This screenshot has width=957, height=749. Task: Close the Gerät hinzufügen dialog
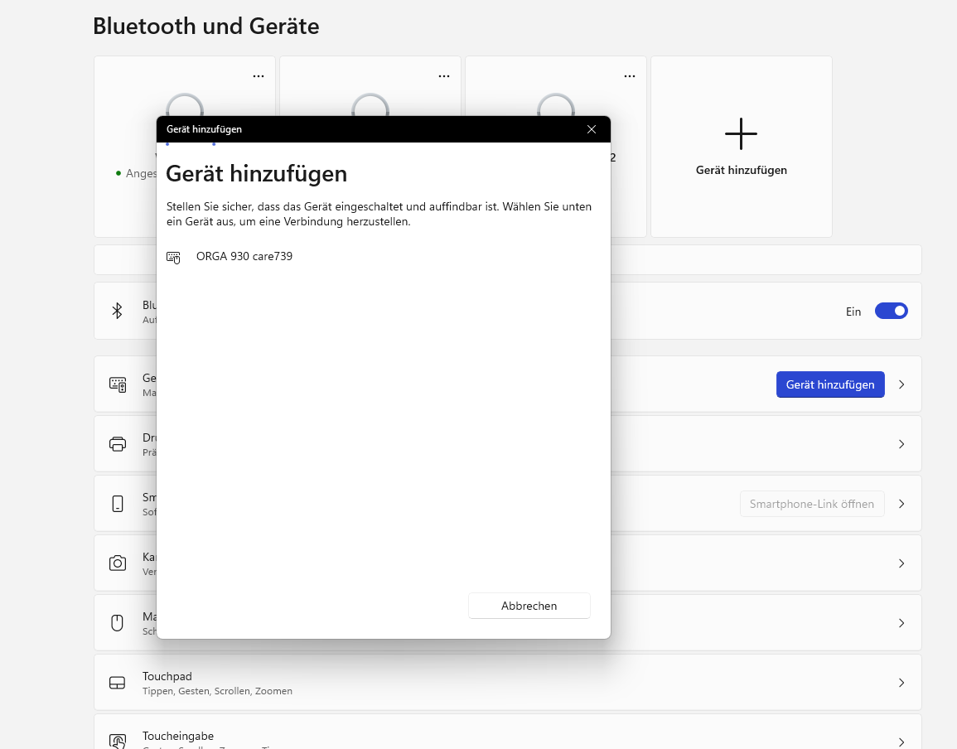pos(591,129)
